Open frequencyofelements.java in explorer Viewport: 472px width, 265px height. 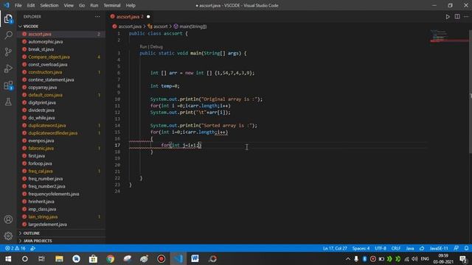[x=61, y=194]
